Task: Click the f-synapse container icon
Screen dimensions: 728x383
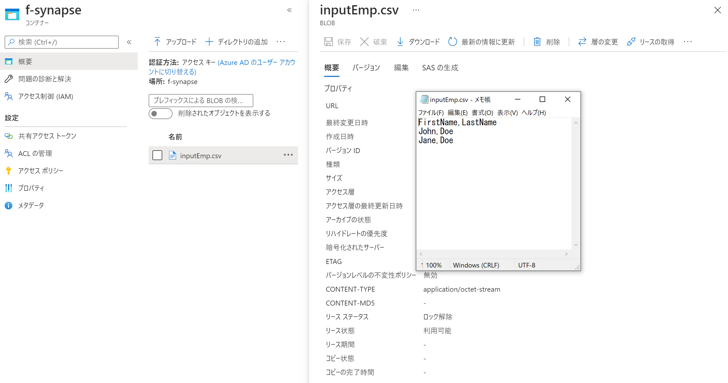Action: tap(12, 14)
